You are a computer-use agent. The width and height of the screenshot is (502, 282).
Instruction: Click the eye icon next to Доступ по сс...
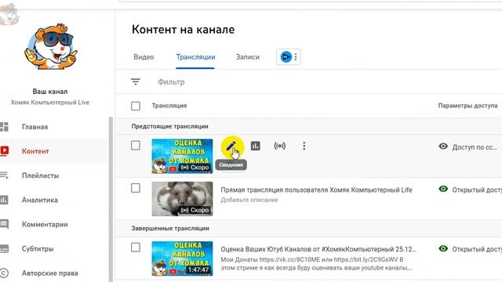(443, 146)
